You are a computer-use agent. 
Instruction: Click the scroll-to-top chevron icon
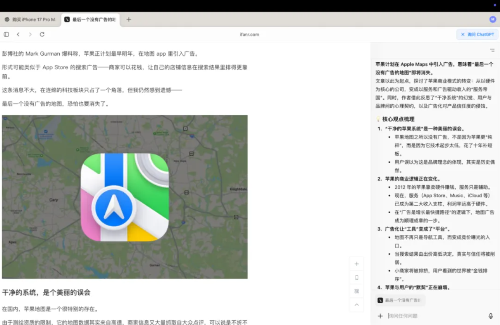tap(356, 305)
